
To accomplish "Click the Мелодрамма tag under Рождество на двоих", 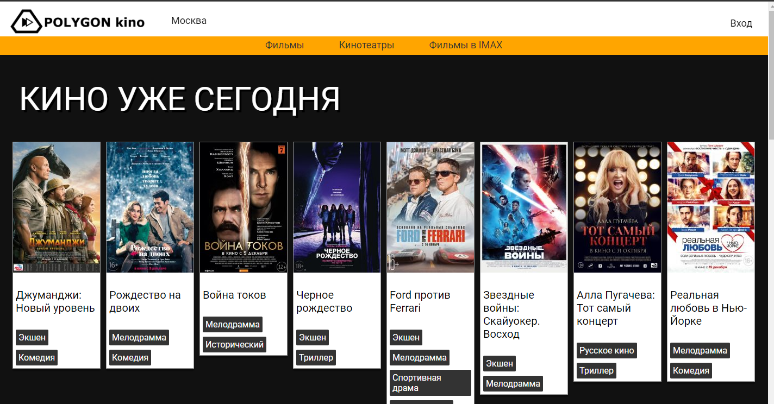I will pos(139,337).
